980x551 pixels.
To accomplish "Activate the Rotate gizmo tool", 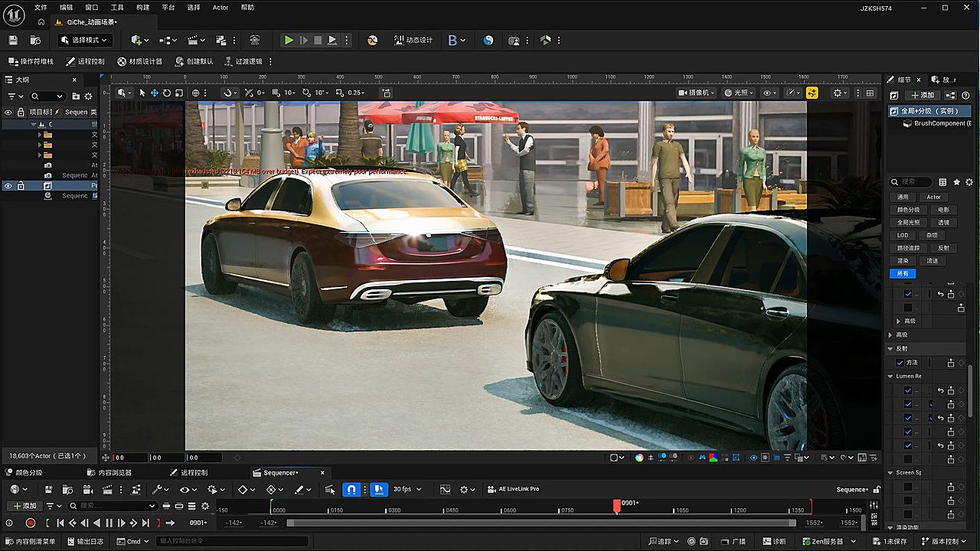I will click(x=167, y=93).
